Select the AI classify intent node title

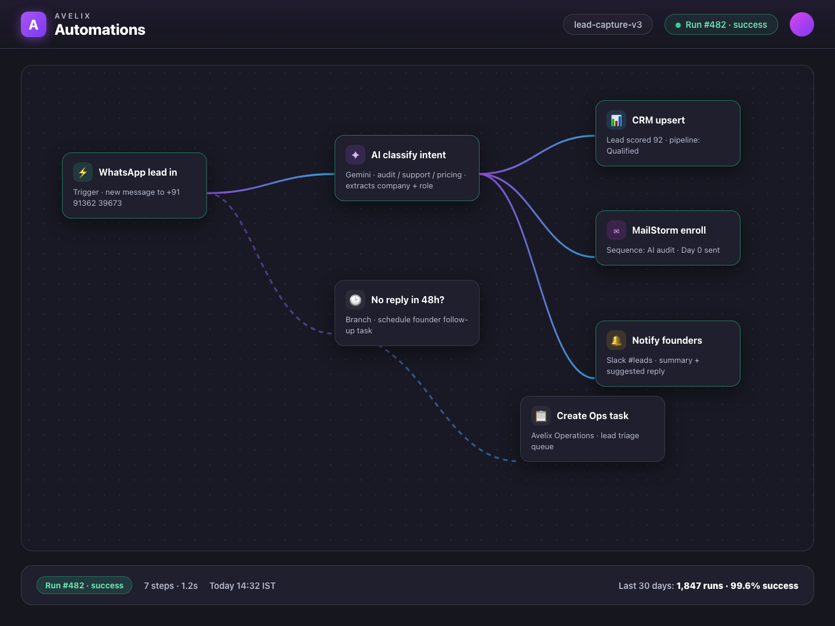408,155
